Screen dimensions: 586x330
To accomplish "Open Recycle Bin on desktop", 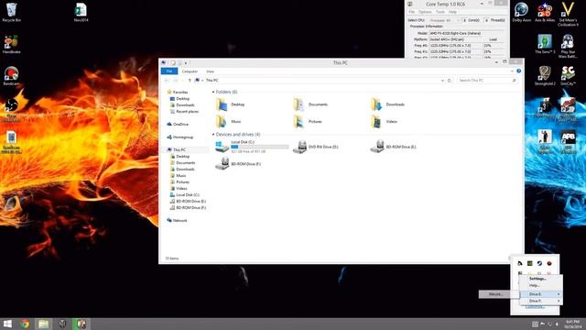I will (x=11, y=12).
